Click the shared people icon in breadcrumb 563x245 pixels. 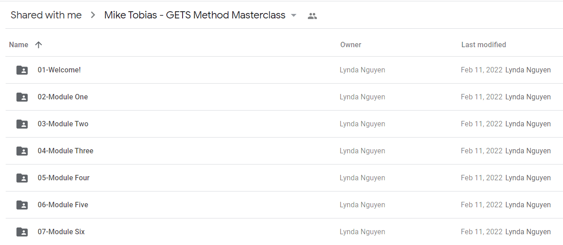[312, 16]
